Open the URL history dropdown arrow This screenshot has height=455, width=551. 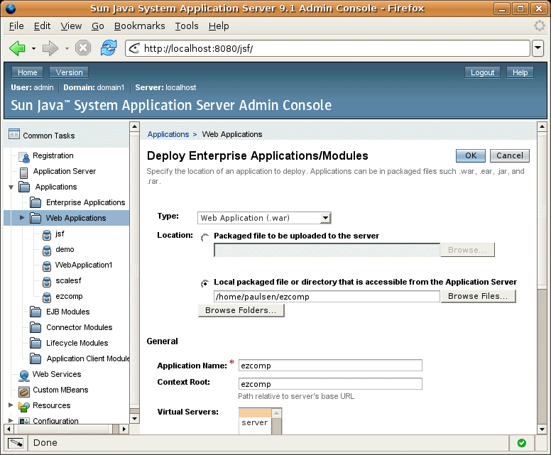(x=538, y=48)
